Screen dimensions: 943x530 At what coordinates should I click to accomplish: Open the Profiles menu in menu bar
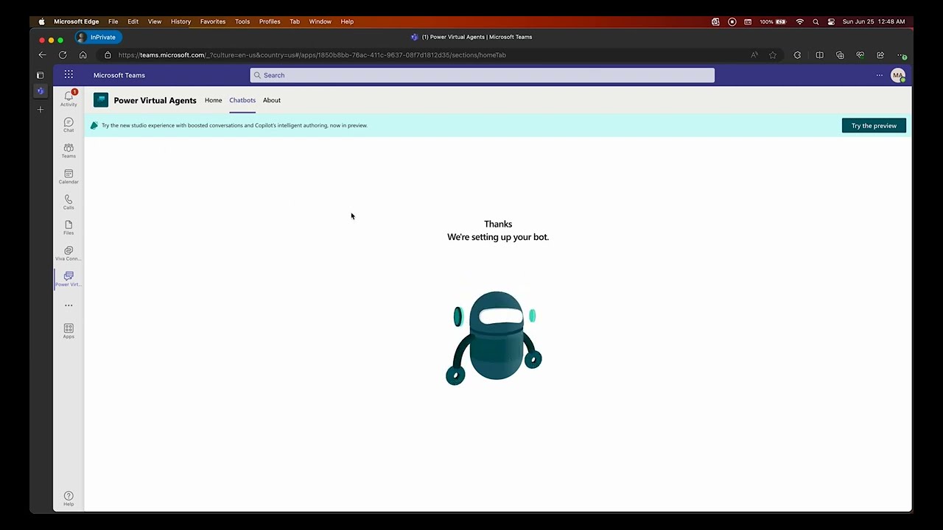tap(270, 21)
